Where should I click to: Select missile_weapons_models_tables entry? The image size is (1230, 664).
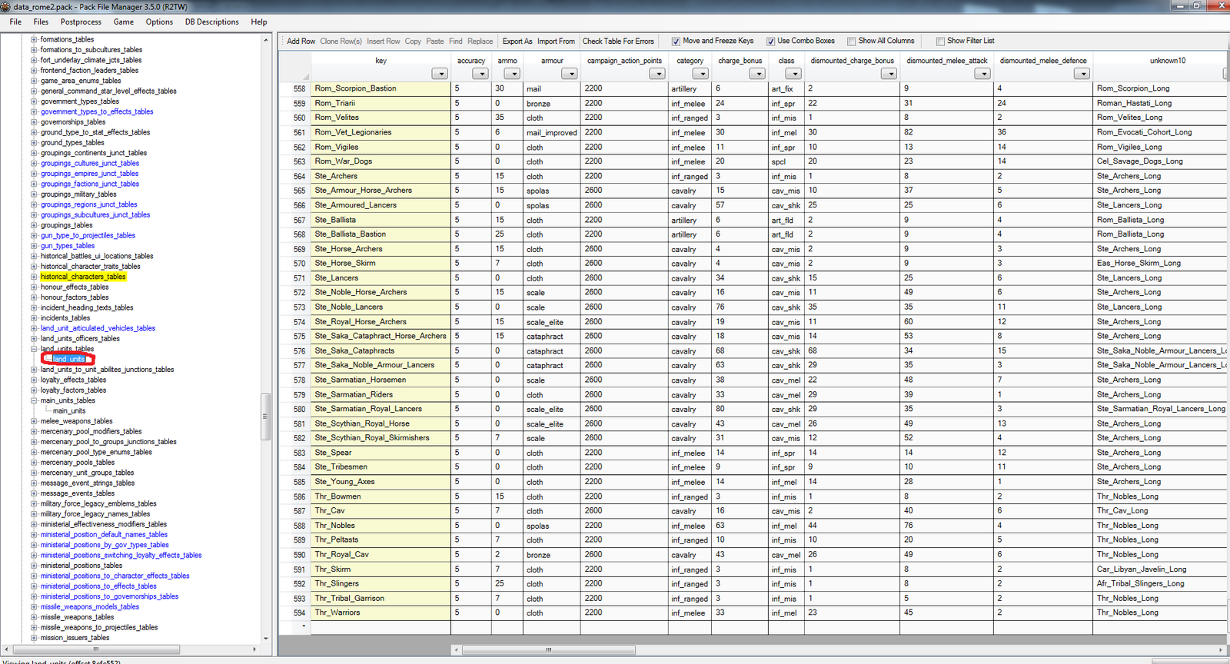click(90, 607)
